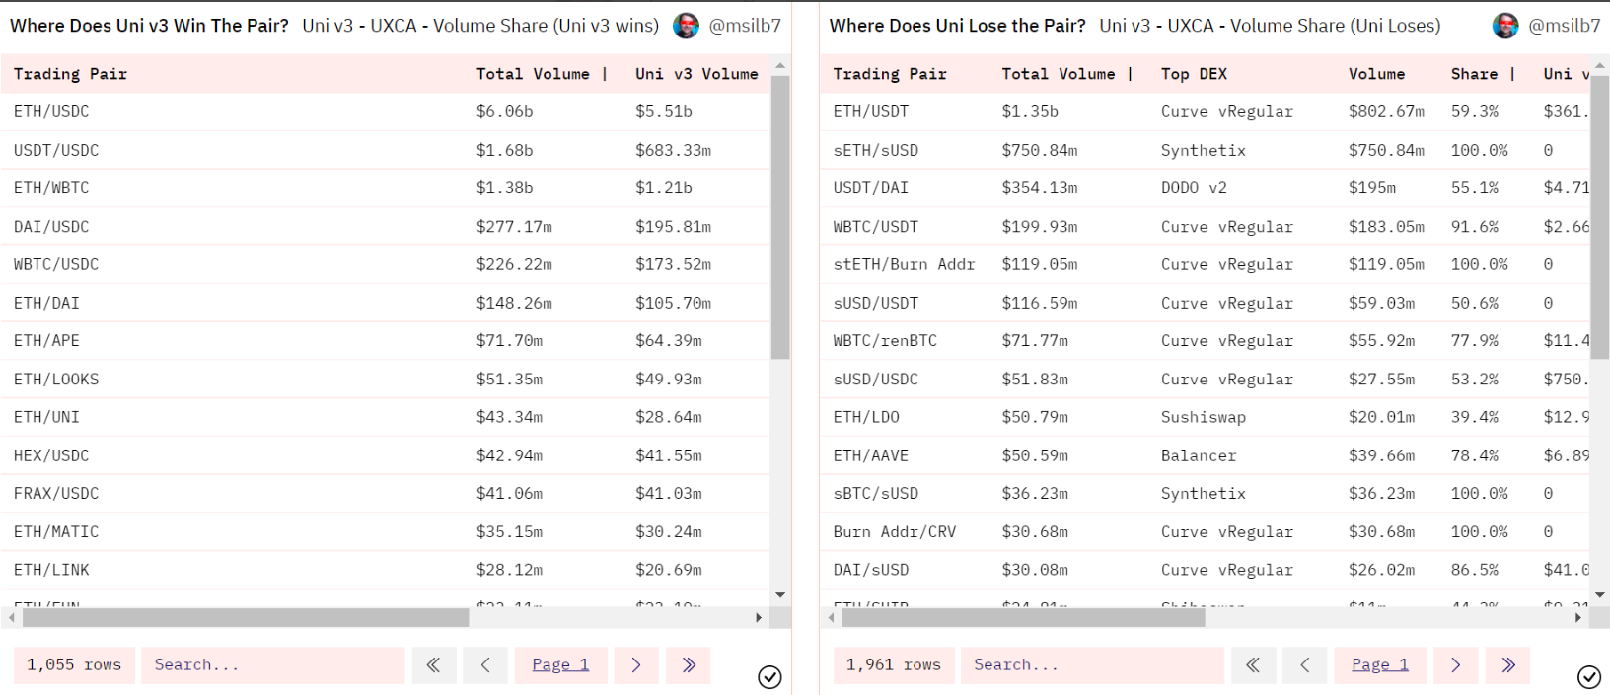Sort right table by Top DEX column
Viewport: 1610px width, 695px height.
coord(1194,74)
